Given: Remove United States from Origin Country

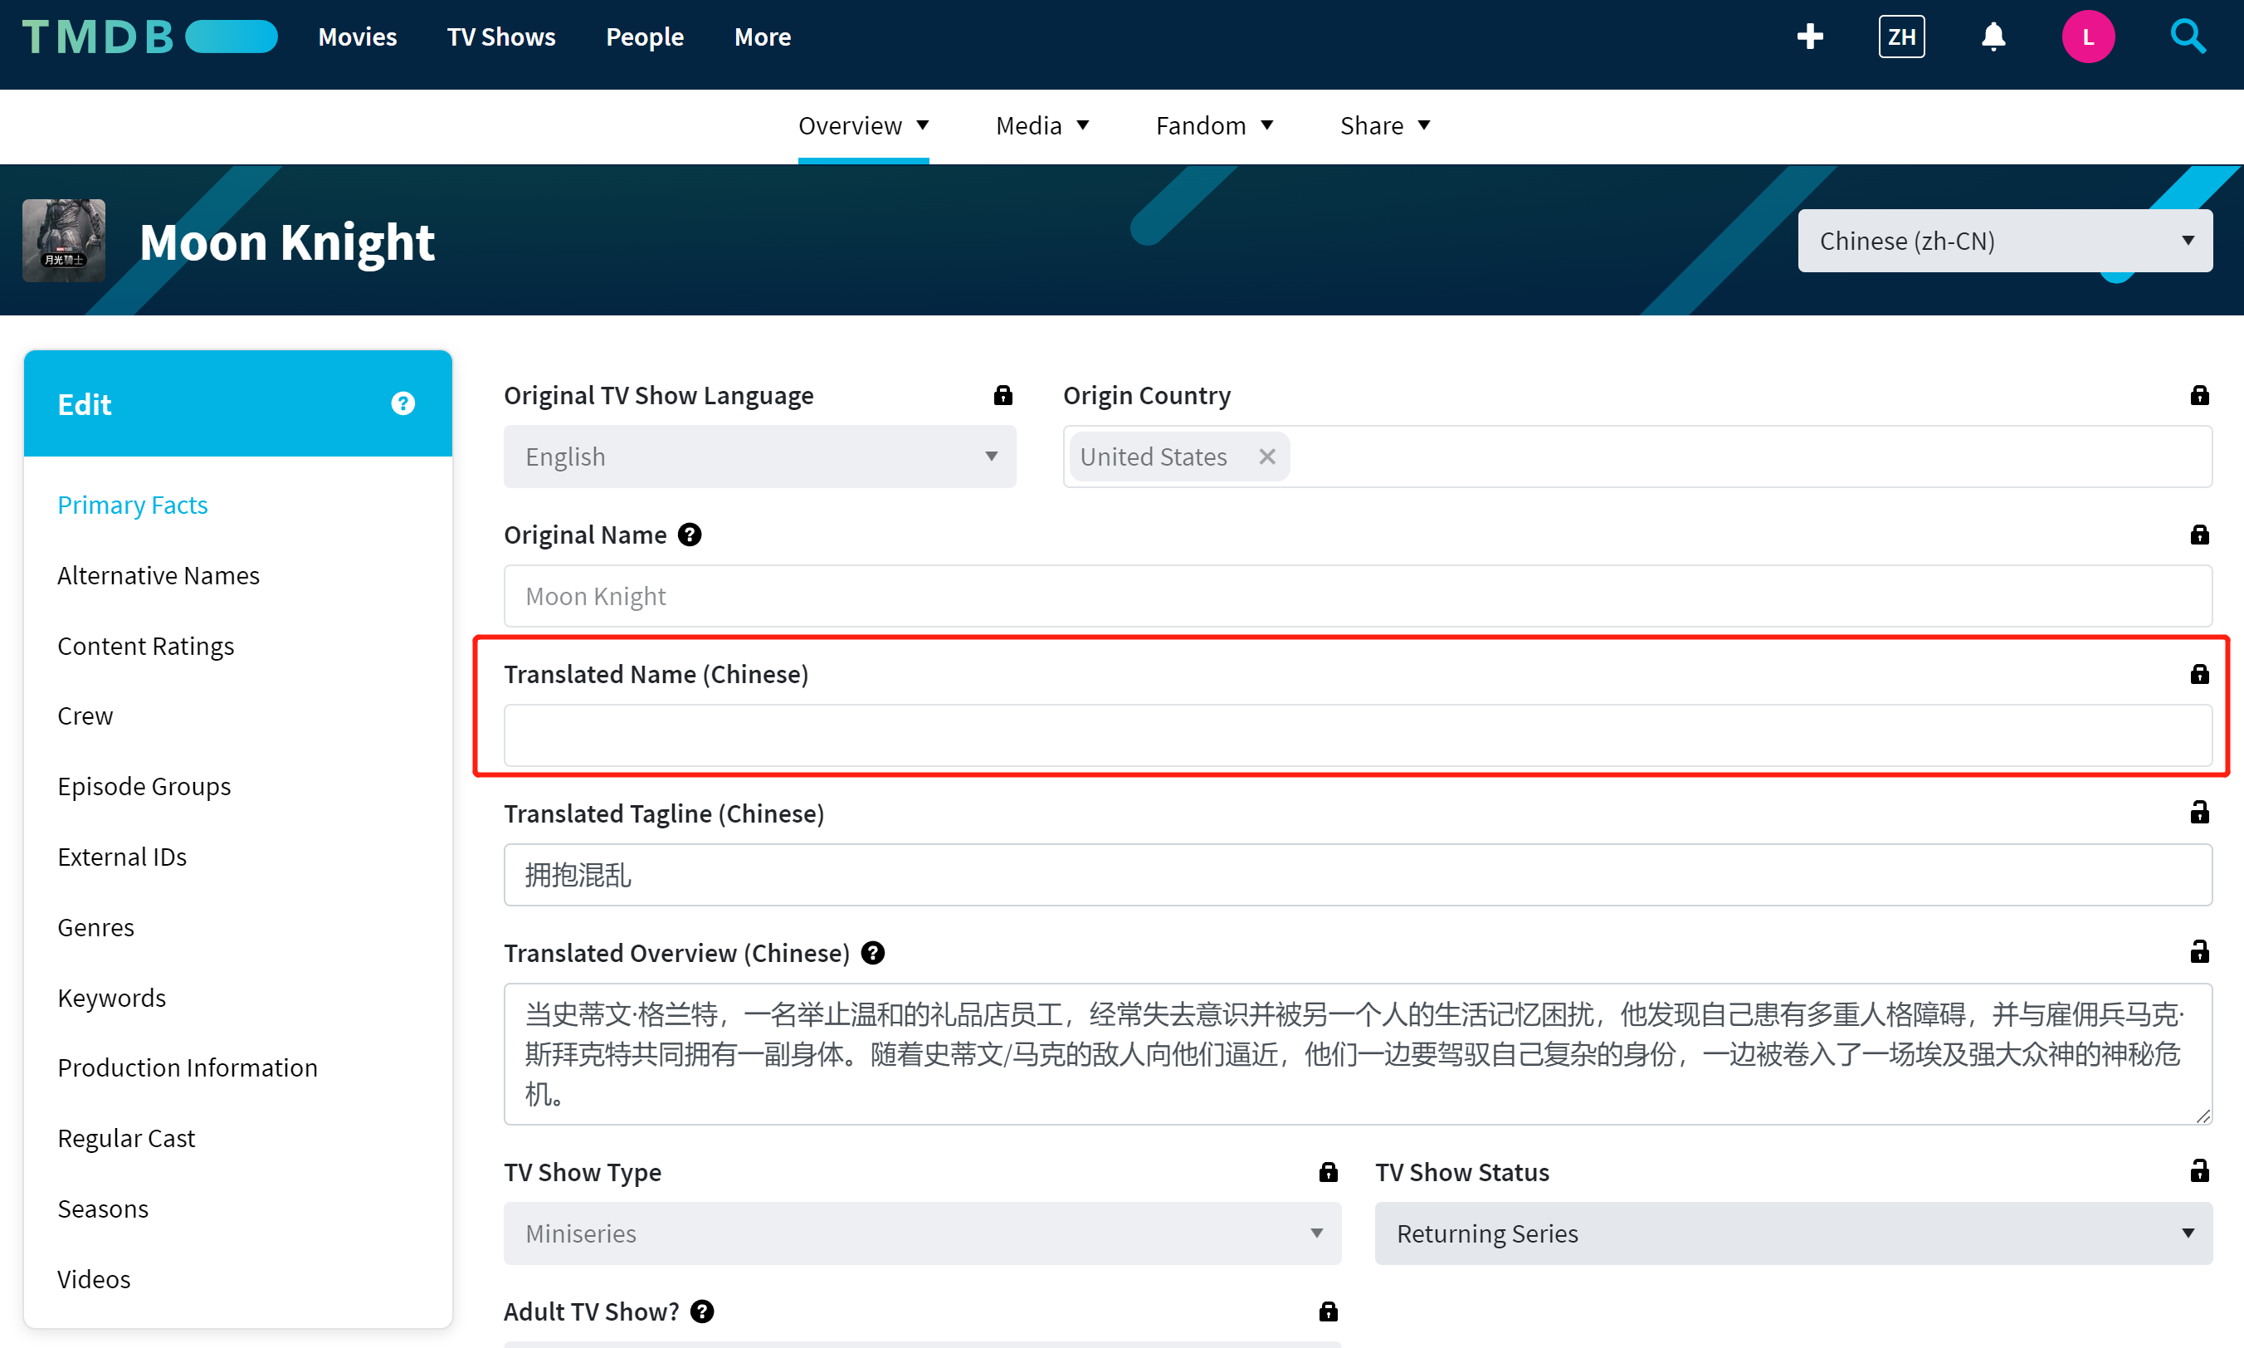Looking at the screenshot, I should pyautogui.click(x=1267, y=457).
